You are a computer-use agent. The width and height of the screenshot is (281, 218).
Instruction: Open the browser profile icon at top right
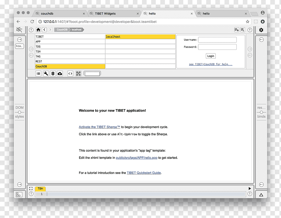point(263,13)
